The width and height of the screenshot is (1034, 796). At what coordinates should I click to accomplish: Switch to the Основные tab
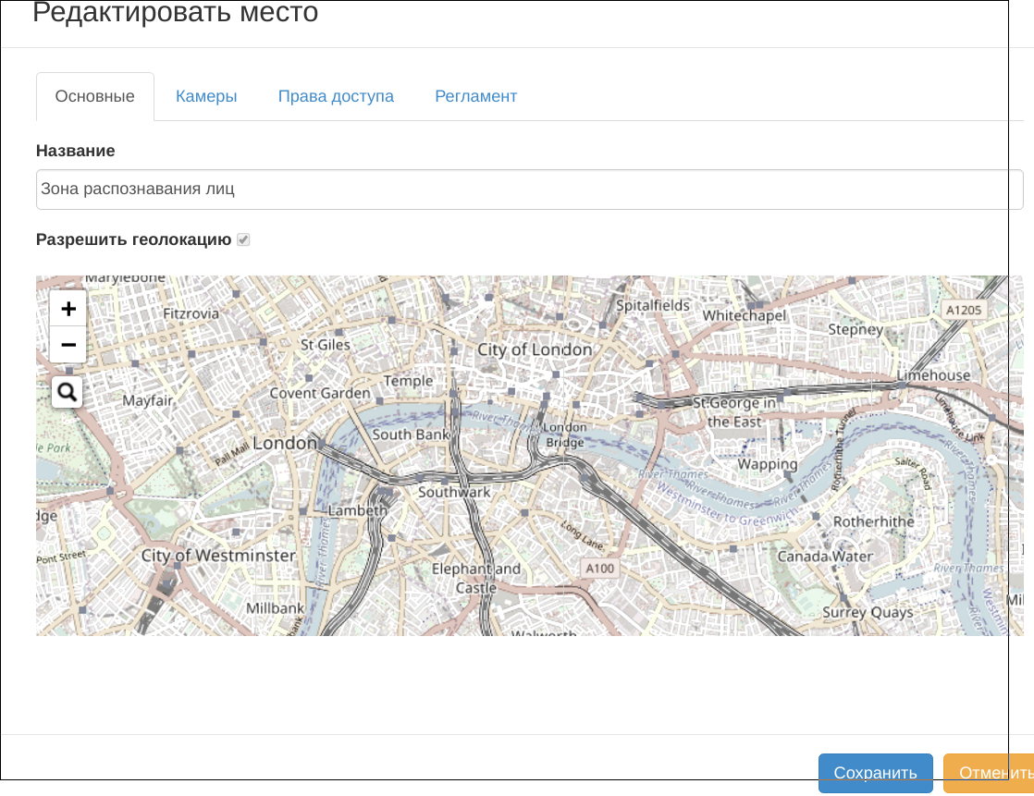[95, 96]
